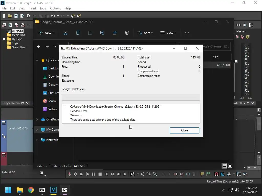Share the selected file in Explorer
The height and width of the screenshot is (196, 262).
coord(115,33)
